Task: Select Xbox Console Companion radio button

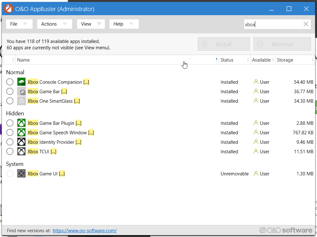Action: coord(10,82)
